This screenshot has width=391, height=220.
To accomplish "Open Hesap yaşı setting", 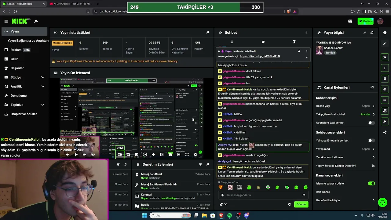I will pyautogui.click(x=345, y=106).
